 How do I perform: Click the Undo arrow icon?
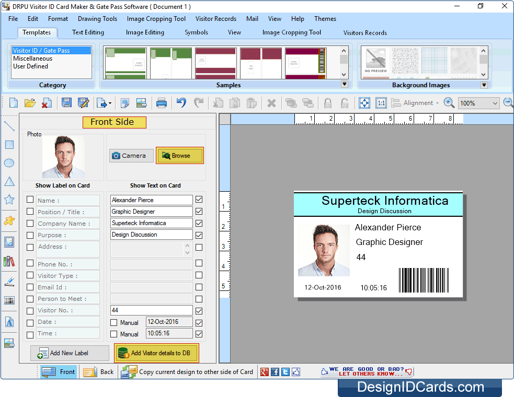[181, 103]
